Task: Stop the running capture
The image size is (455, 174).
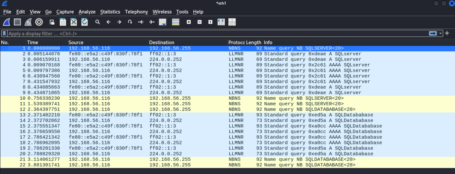Action: (x=17, y=22)
